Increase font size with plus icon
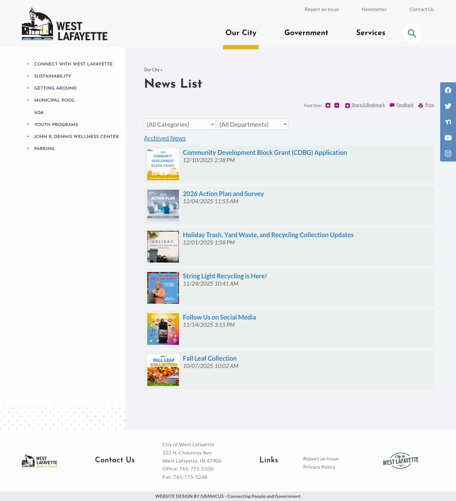 pyautogui.click(x=328, y=105)
